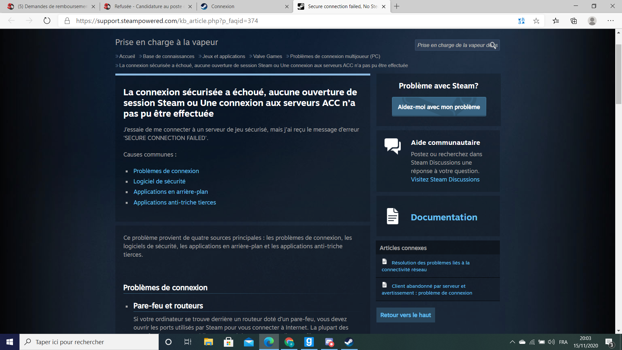Open Problèmes de connexion multijoueur breadcrumb
This screenshot has width=622, height=350.
click(x=335, y=56)
